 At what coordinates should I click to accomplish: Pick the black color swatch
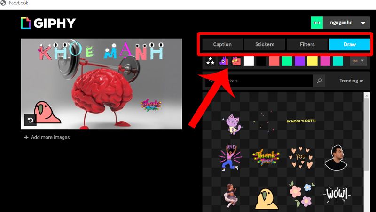pos(261,61)
